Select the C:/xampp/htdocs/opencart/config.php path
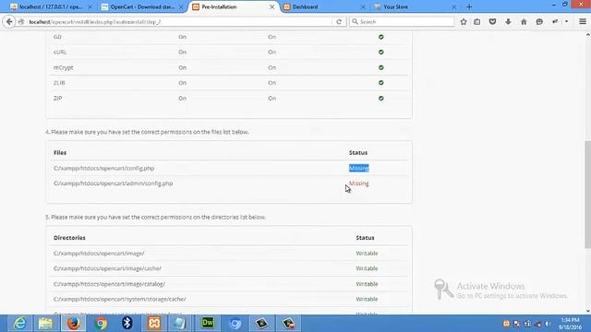Viewport: 591px width, 332px height. pyautogui.click(x=104, y=168)
